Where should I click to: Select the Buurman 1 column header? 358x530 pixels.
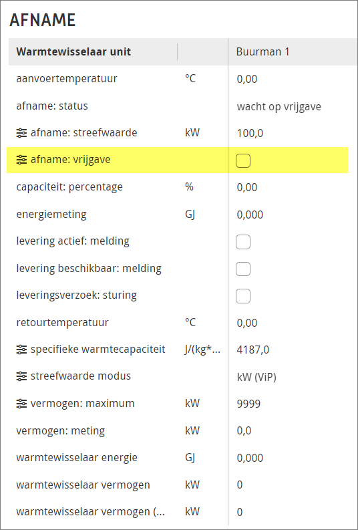point(262,52)
